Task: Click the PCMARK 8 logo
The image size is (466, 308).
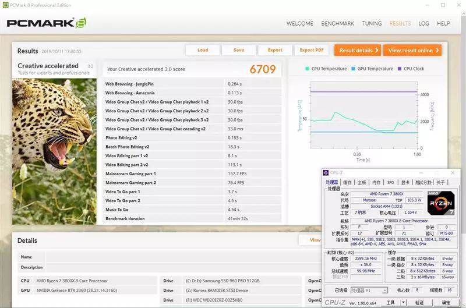Action: click(x=47, y=23)
